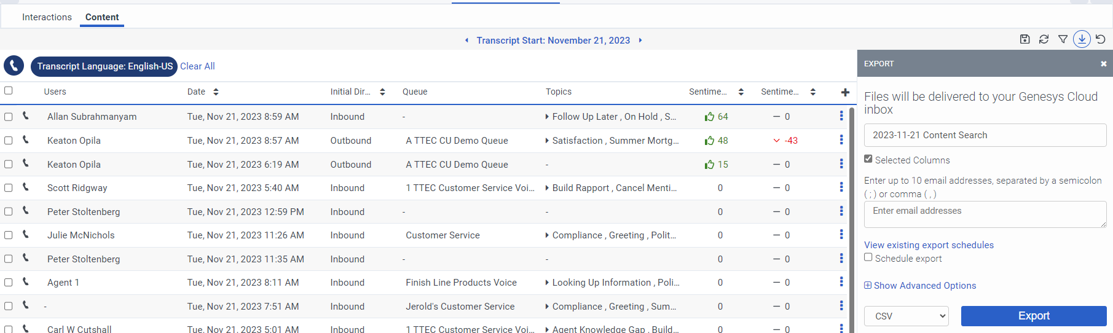Expand topics for Julie McNichols row
The width and height of the screenshot is (1113, 333).
(548, 235)
